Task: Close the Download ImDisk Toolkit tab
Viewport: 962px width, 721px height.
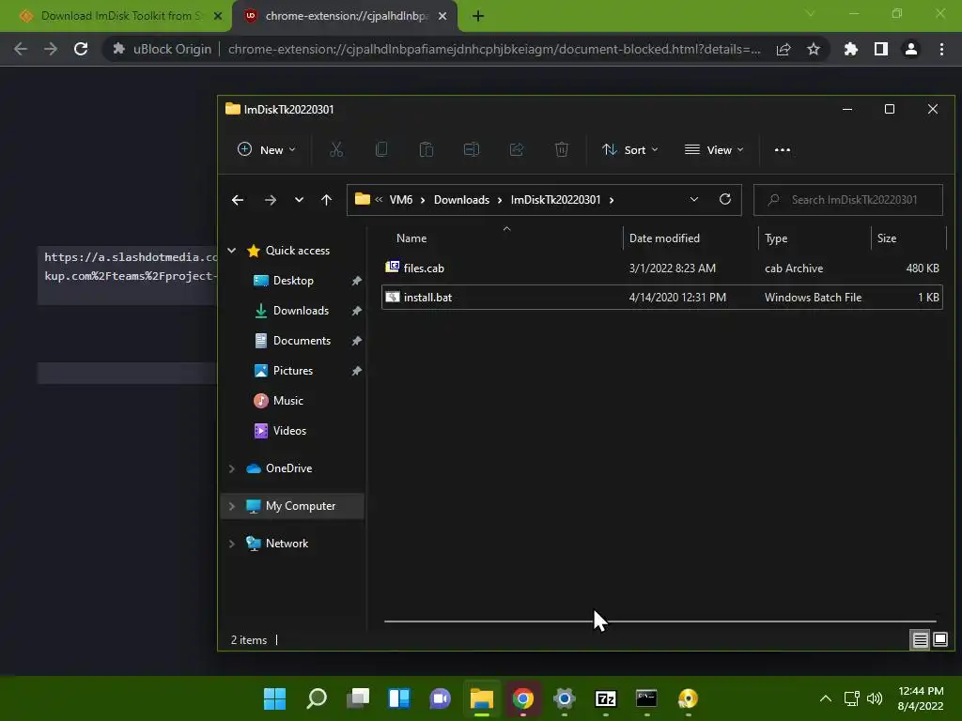Action: click(217, 16)
